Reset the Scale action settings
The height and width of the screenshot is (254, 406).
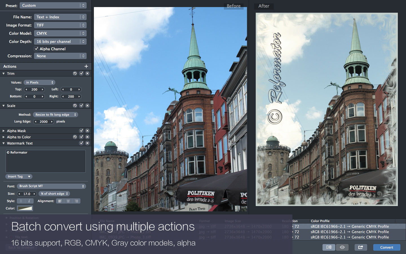coord(75,106)
